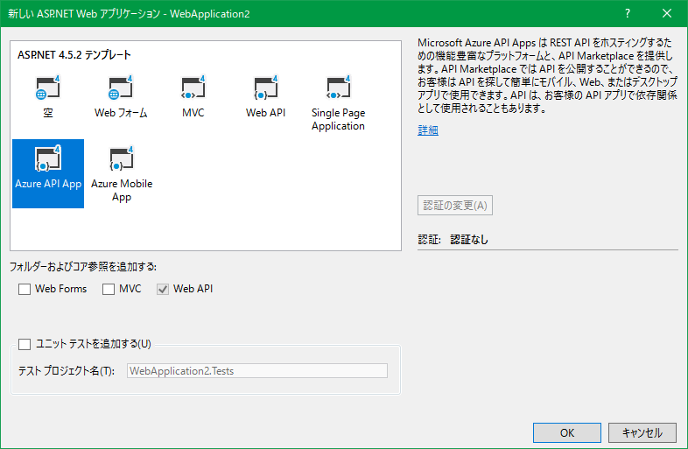Click the キャンセル button

click(642, 432)
